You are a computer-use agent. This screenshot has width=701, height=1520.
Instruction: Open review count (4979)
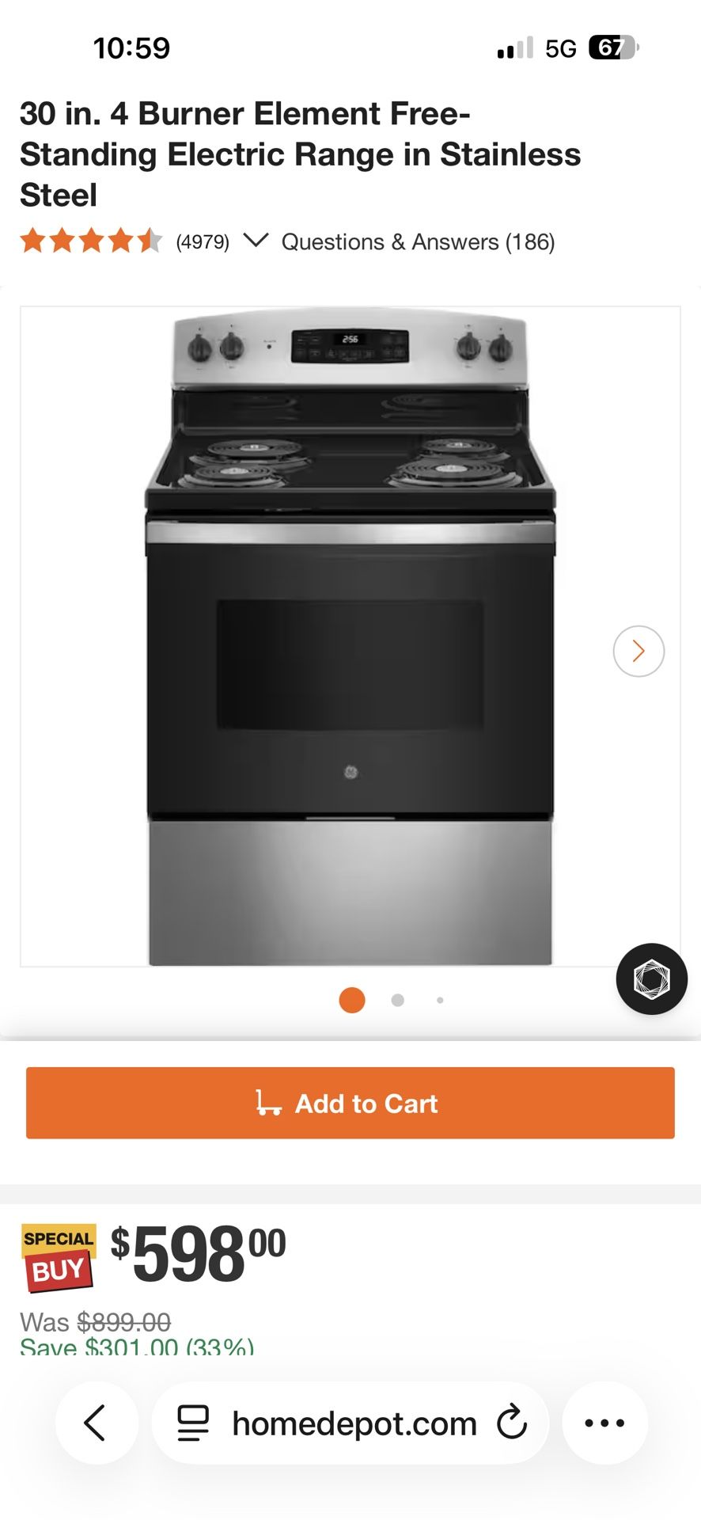point(203,241)
